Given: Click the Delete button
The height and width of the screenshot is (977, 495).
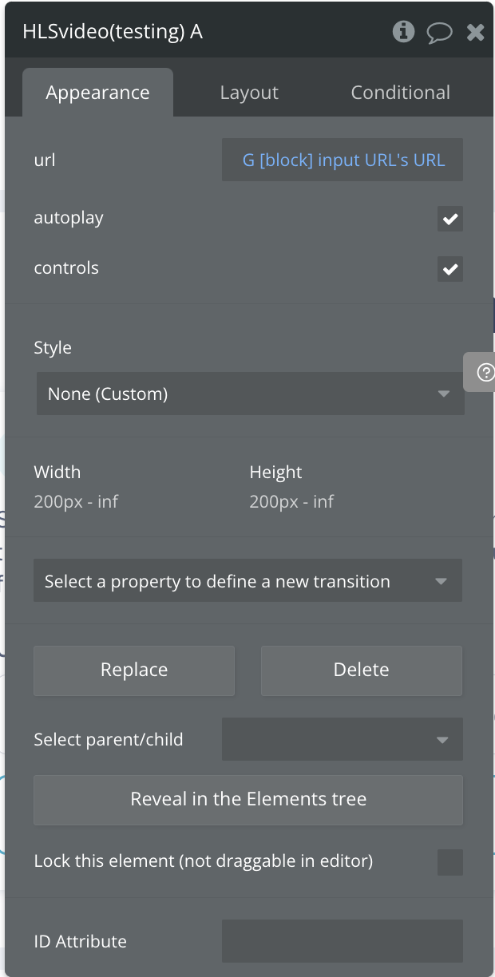Looking at the screenshot, I should [361, 670].
